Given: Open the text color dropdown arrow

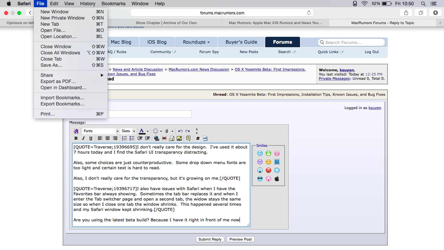Looking at the screenshot, I should [x=148, y=131].
